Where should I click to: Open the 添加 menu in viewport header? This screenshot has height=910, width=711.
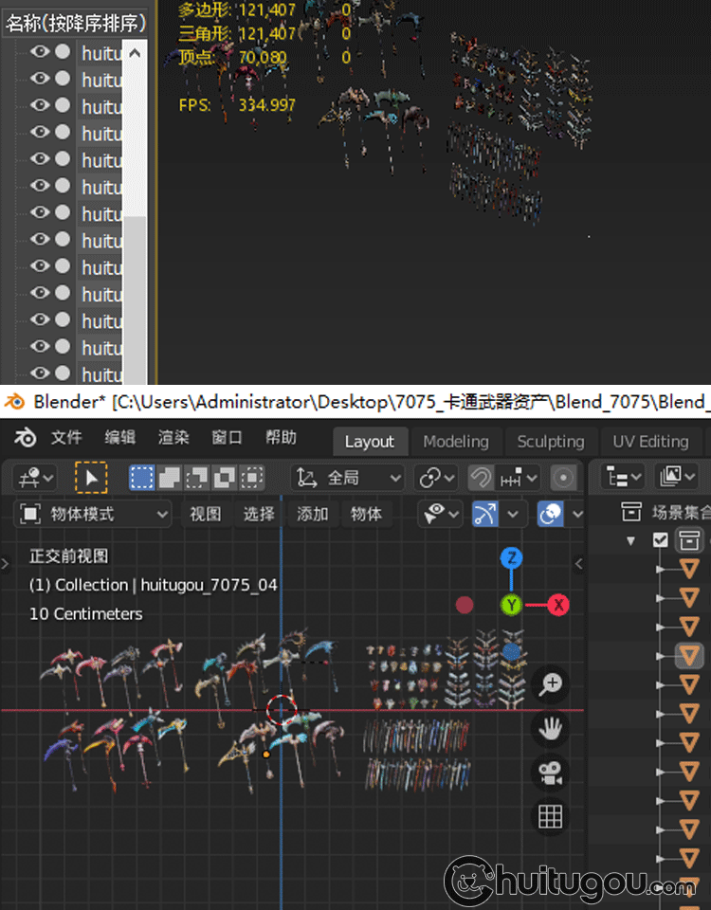(313, 514)
